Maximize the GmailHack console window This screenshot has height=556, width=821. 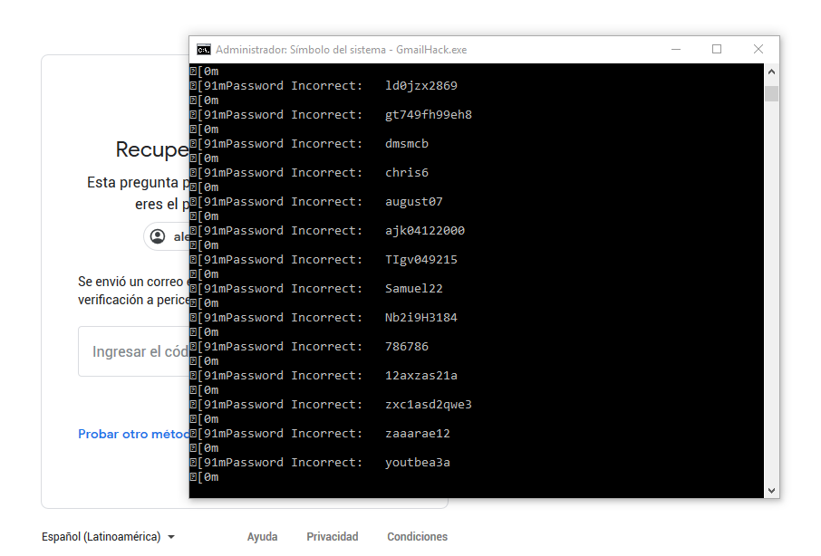click(x=718, y=50)
